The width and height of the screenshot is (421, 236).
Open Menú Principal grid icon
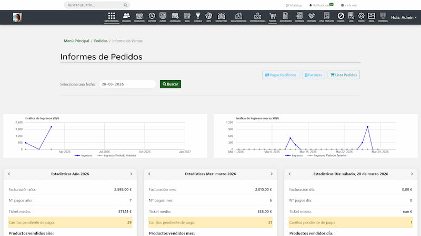pos(112,17)
